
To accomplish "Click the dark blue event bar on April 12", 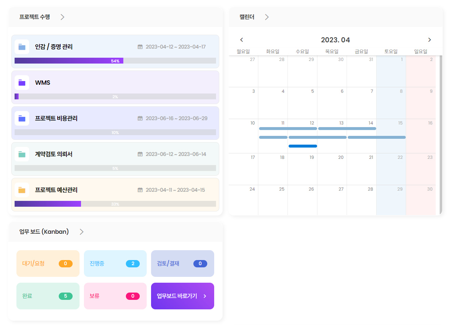I will click(302, 146).
